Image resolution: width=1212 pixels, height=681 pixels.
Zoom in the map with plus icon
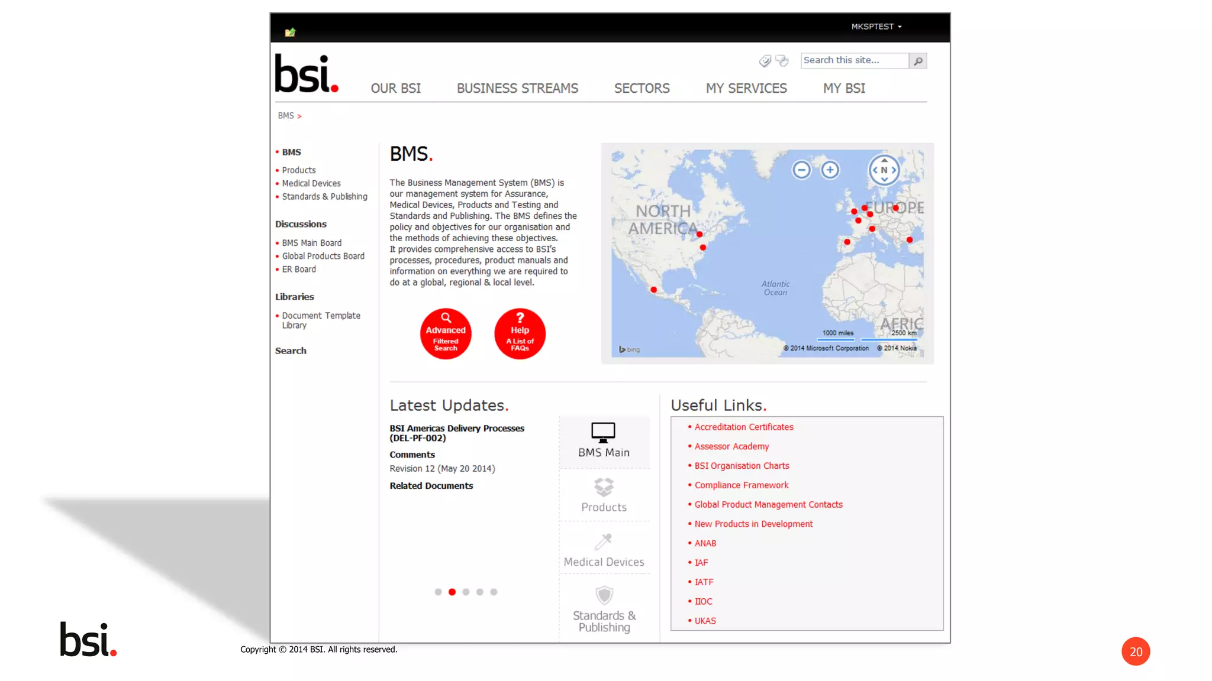point(830,170)
